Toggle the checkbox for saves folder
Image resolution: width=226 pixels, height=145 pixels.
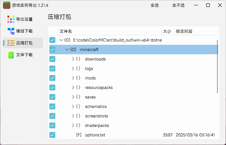[52, 97]
